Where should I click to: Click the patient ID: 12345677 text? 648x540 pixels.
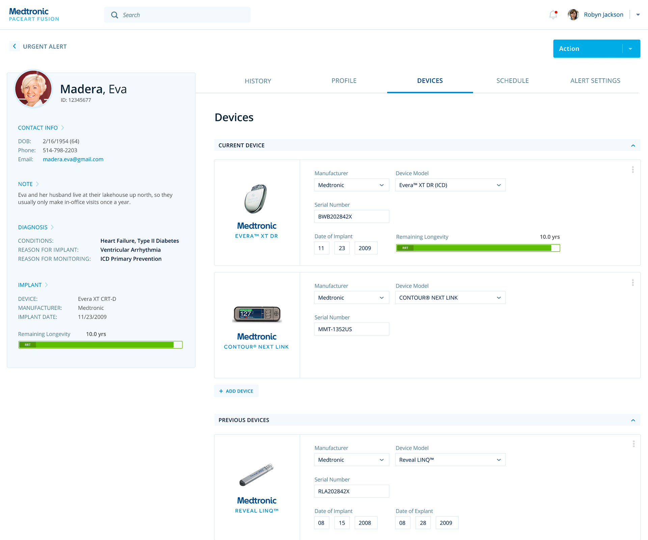tap(76, 100)
